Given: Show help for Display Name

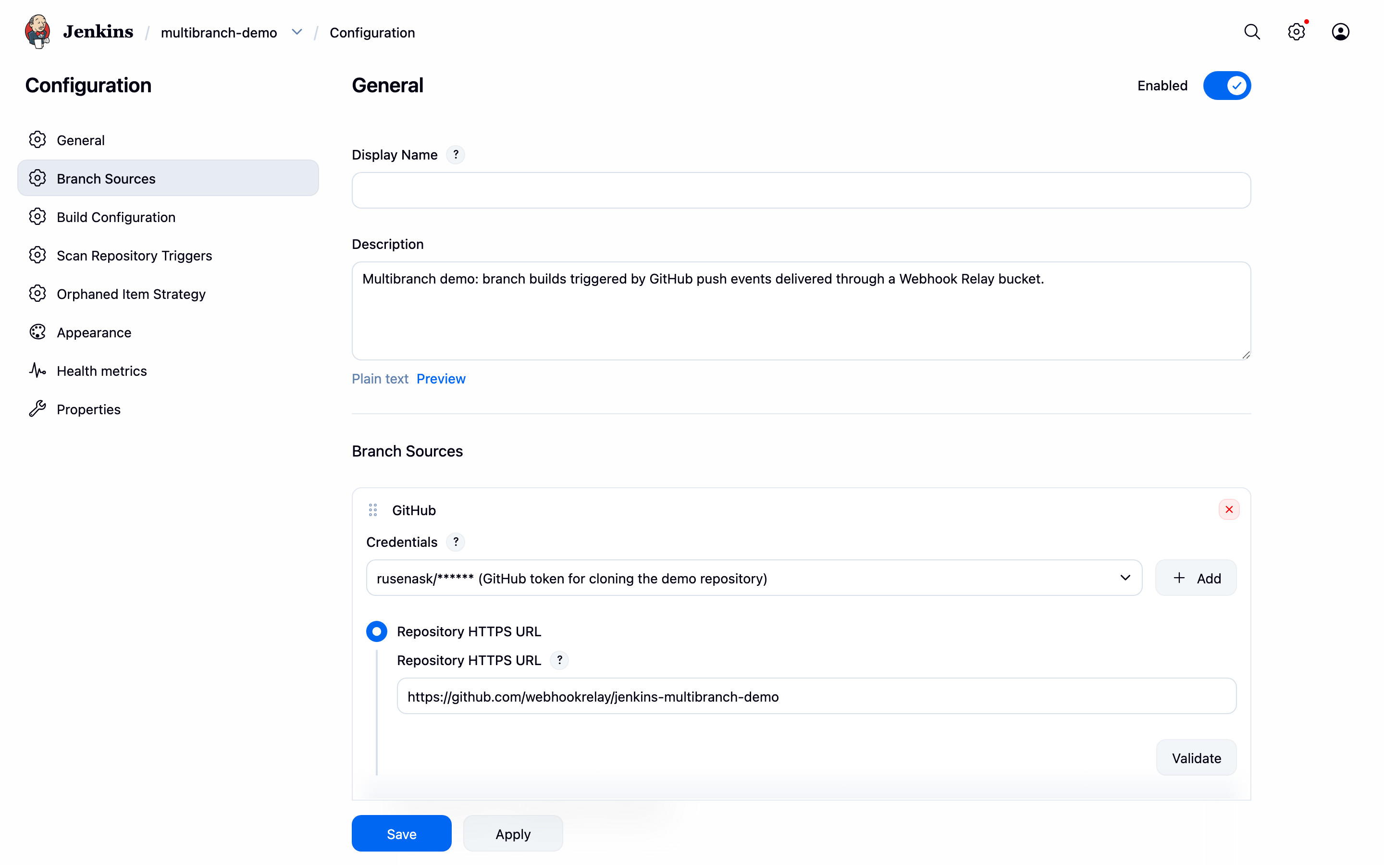Looking at the screenshot, I should click(x=455, y=154).
